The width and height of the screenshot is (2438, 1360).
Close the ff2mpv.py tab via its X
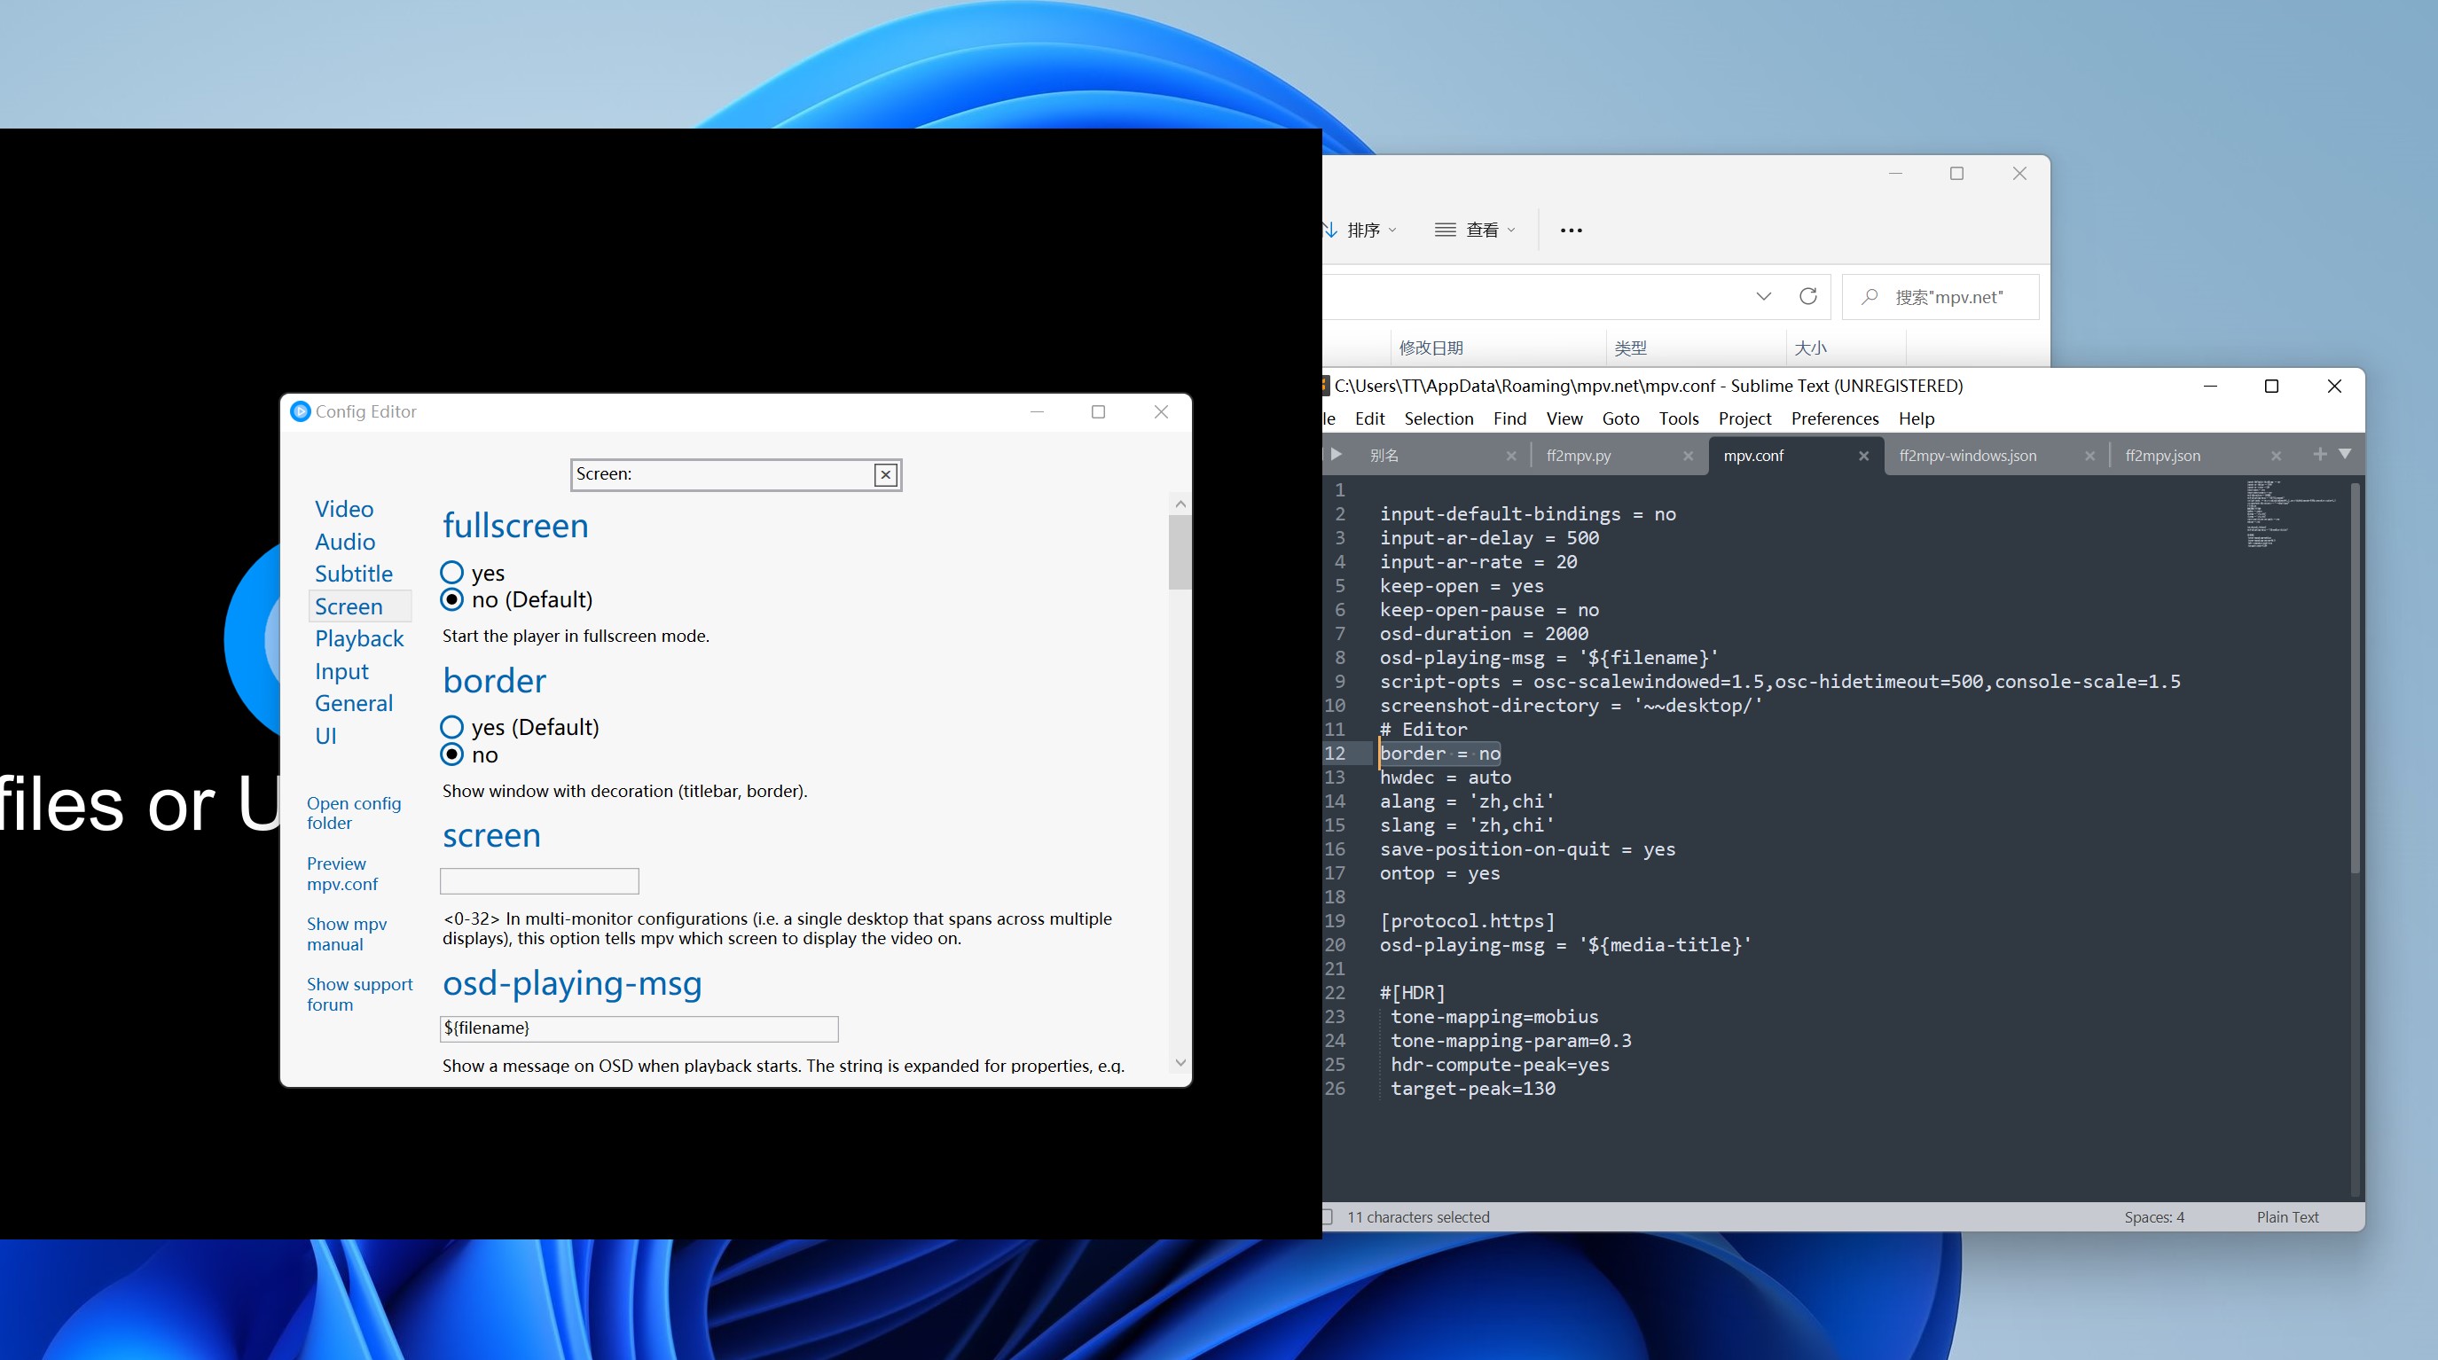click(1688, 457)
